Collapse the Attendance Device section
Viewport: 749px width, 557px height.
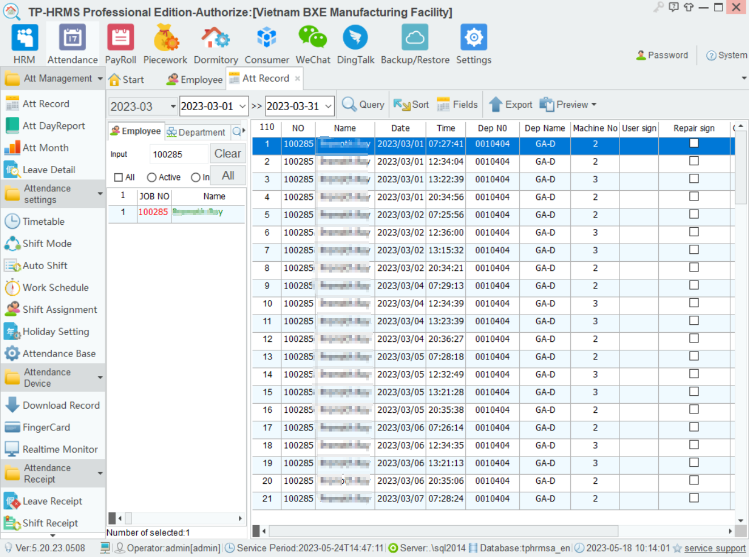[100, 378]
